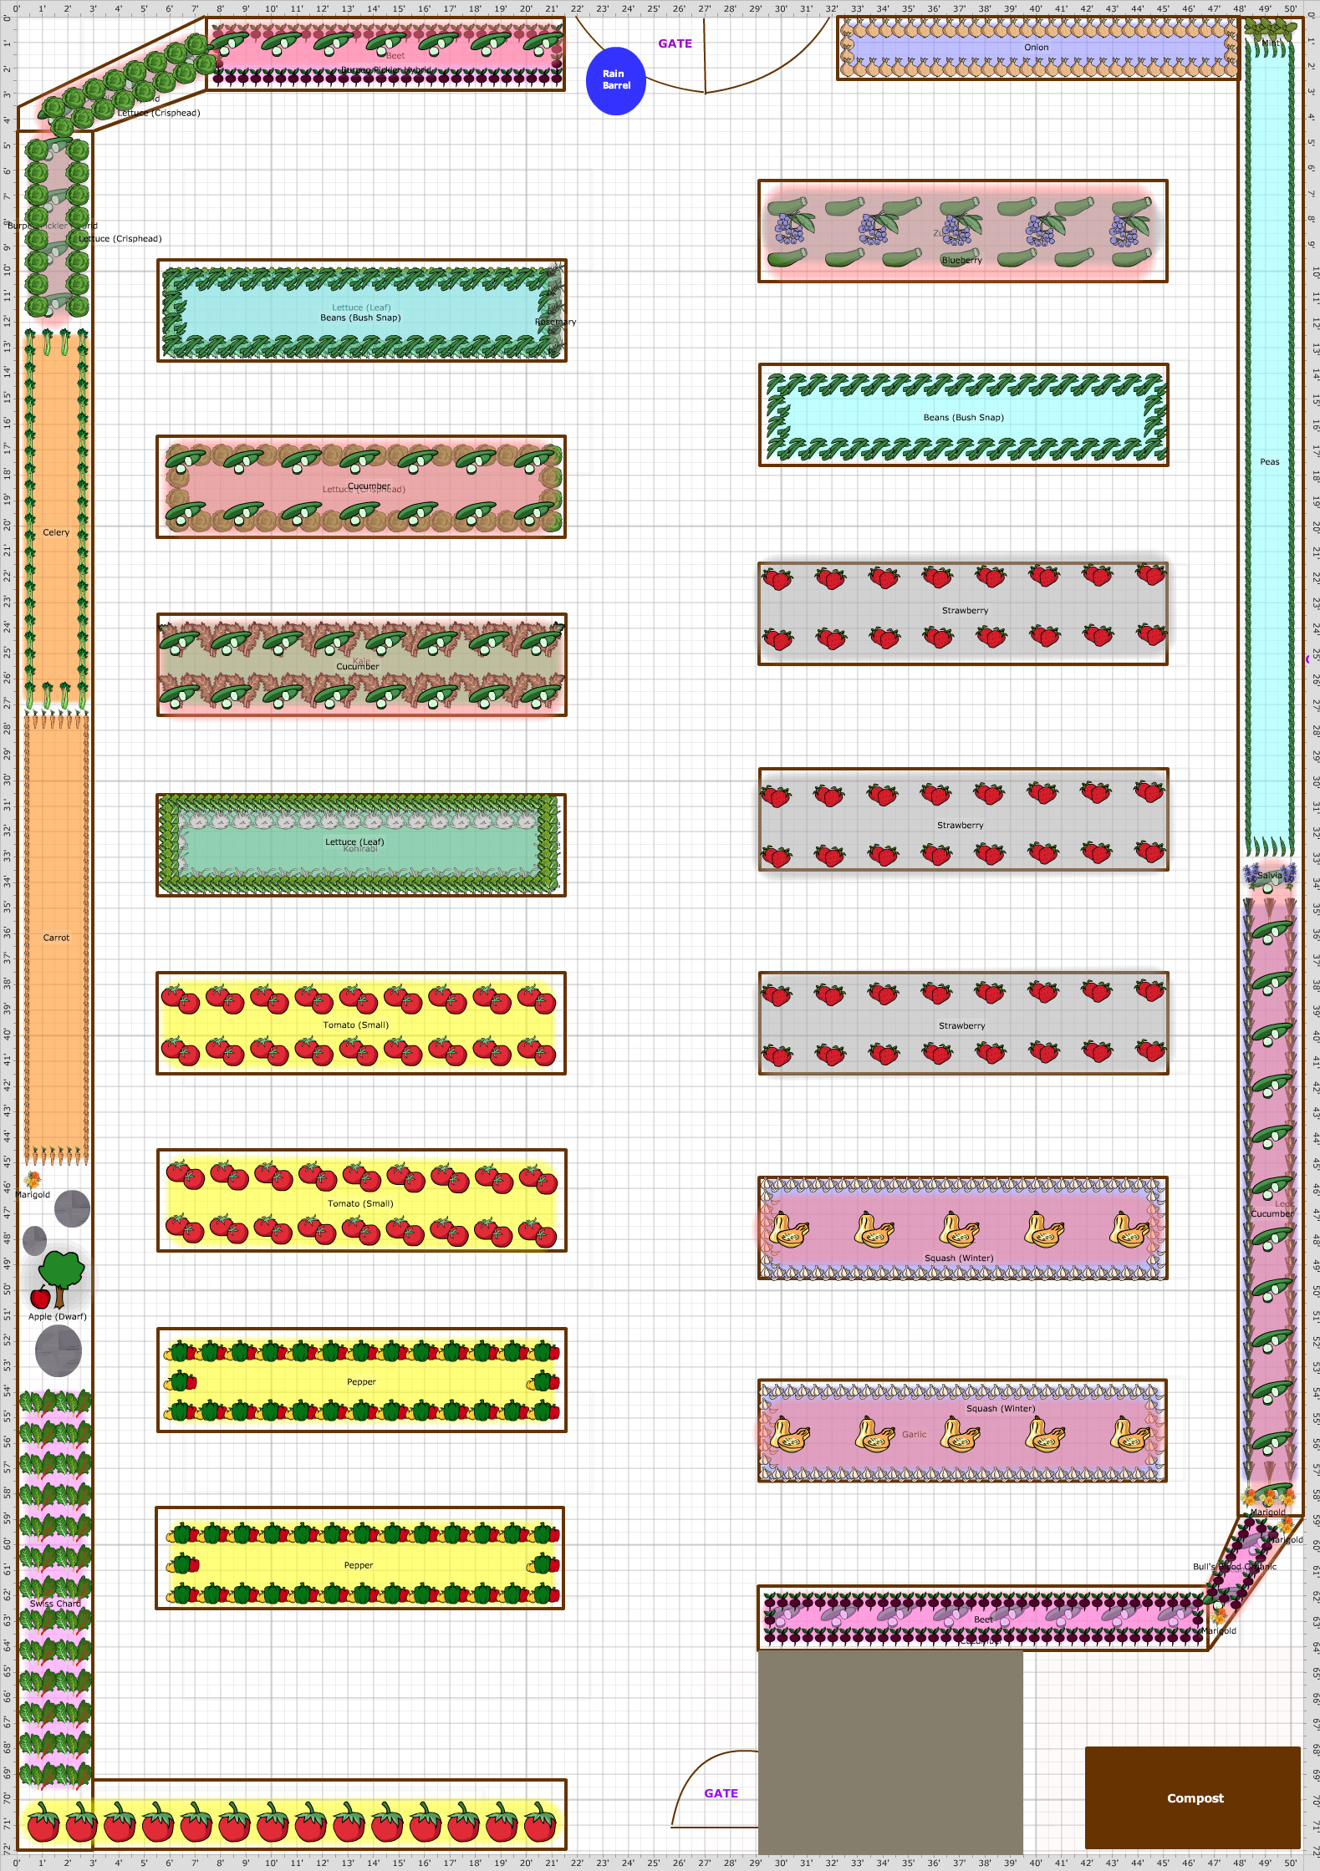Click the Kohlrabi label
The height and width of the screenshot is (1871, 1320).
pyautogui.click(x=360, y=849)
